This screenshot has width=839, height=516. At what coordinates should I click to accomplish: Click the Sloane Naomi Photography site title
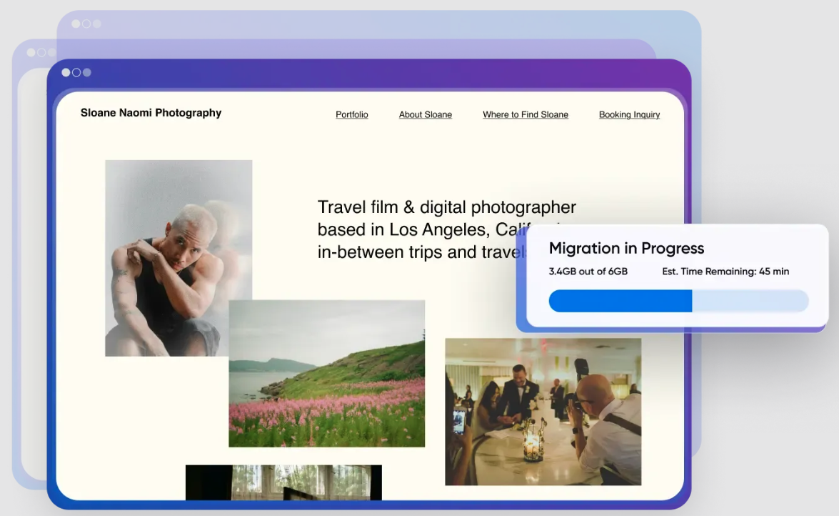coord(151,112)
